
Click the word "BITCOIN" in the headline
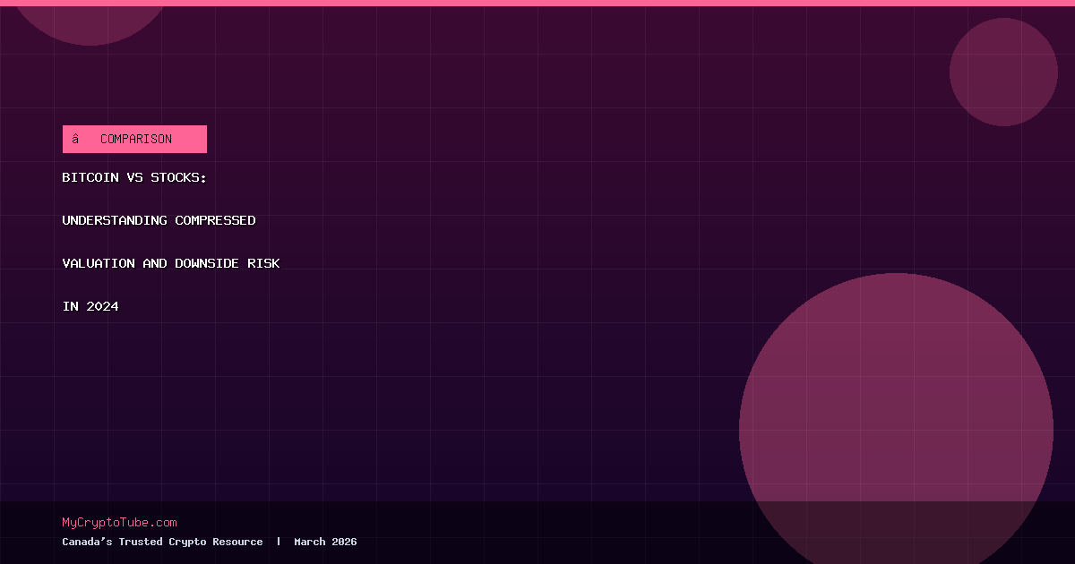(90, 178)
